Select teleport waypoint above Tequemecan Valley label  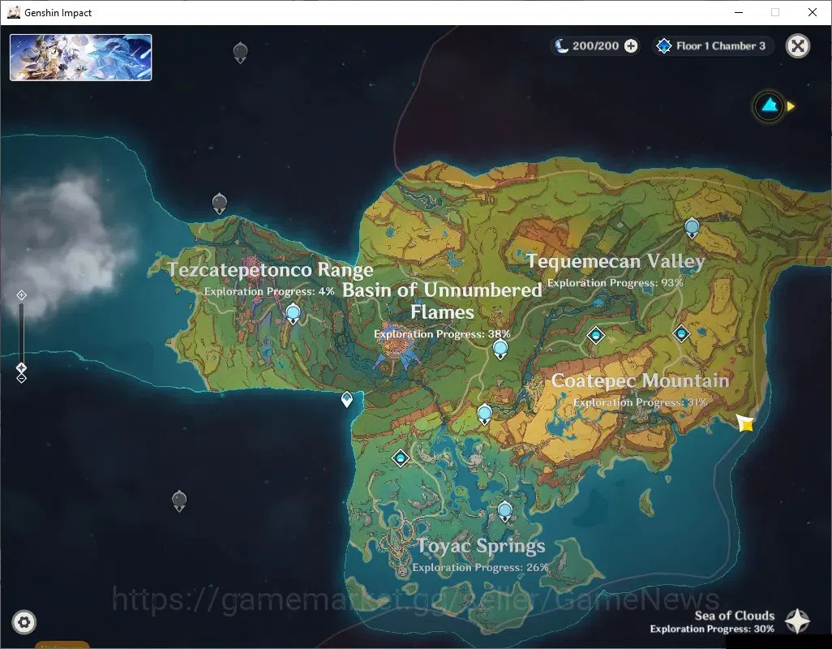692,228
